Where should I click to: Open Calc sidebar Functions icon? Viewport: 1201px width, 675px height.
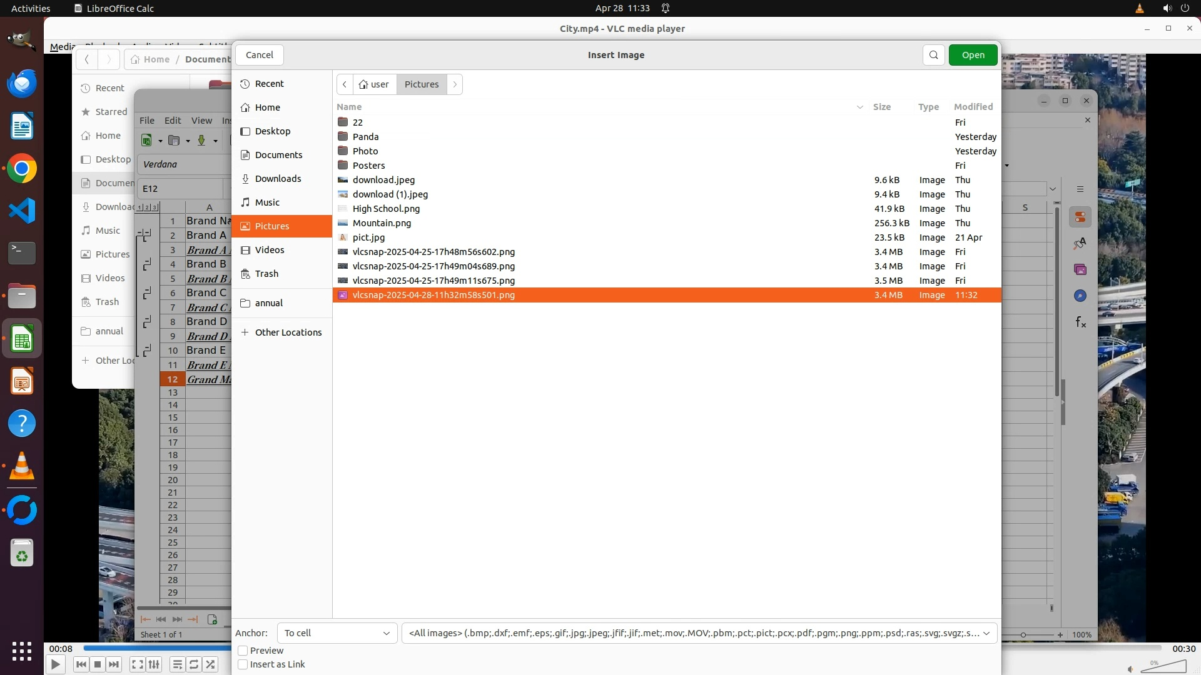point(1080,322)
